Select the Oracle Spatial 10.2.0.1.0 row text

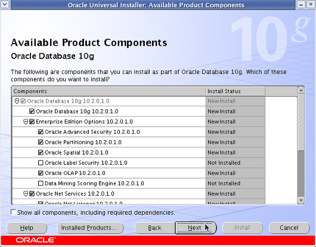click(76, 152)
